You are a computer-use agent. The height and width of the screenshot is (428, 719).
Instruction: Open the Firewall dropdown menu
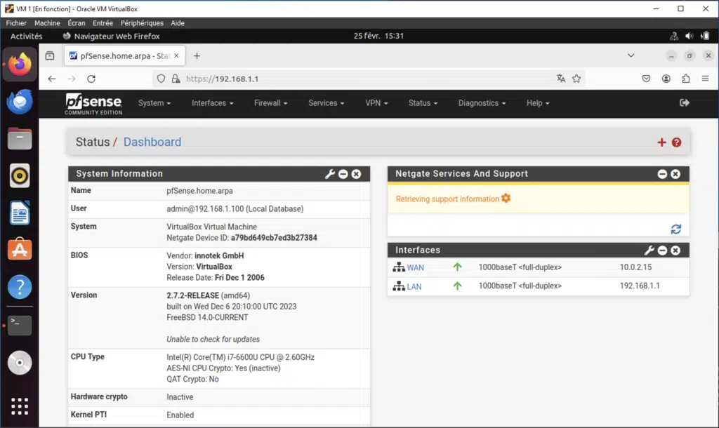(x=270, y=102)
